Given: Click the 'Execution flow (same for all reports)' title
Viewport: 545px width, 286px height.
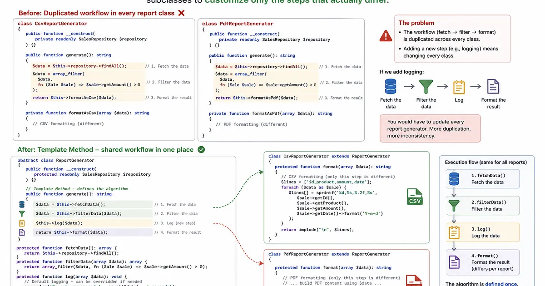Looking at the screenshot, I should point(486,162).
